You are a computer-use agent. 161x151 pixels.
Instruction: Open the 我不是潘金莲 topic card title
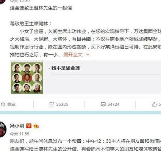point(64,68)
